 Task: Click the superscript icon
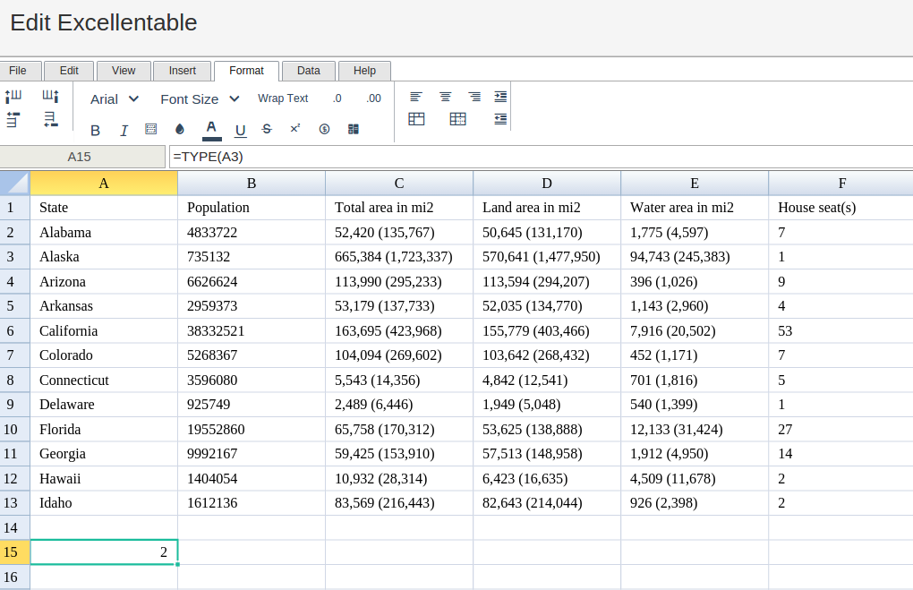point(294,129)
